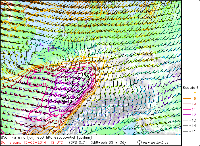Open the www.wetter3.de credit link
This screenshot has height=146, width=200.
coord(155,143)
